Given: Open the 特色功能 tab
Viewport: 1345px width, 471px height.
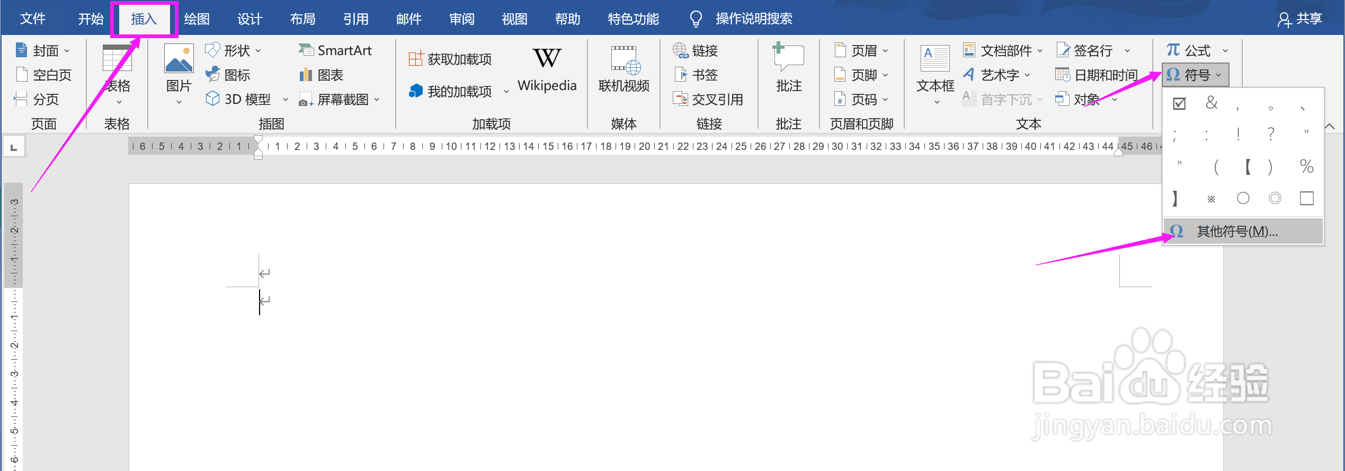Looking at the screenshot, I should click(x=634, y=19).
